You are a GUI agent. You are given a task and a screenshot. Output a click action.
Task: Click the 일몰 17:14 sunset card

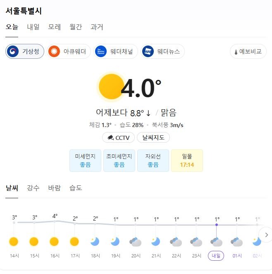tap(187, 161)
